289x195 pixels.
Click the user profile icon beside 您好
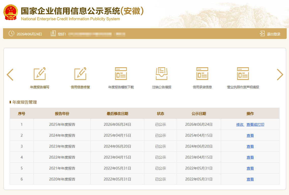click(x=53, y=33)
